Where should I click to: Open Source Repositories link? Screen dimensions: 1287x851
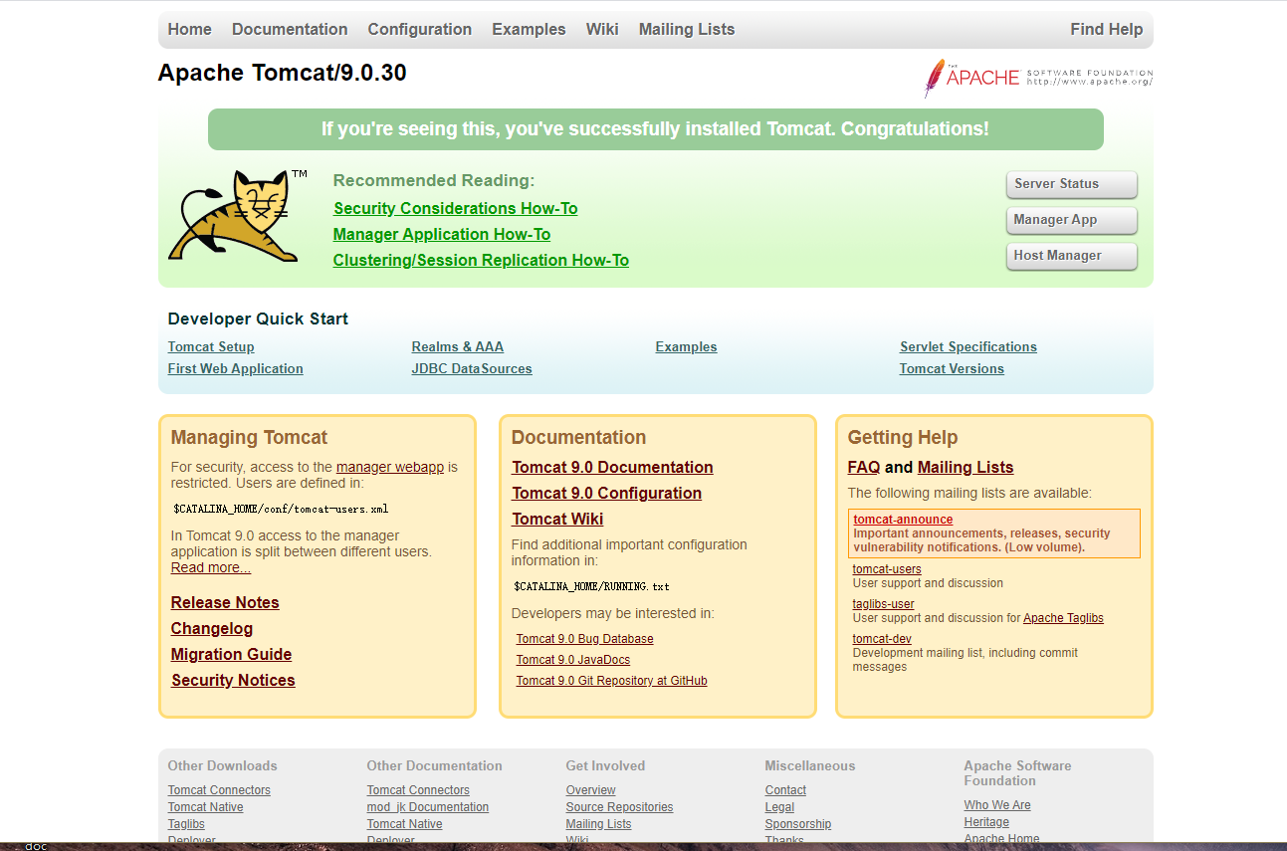pos(619,807)
